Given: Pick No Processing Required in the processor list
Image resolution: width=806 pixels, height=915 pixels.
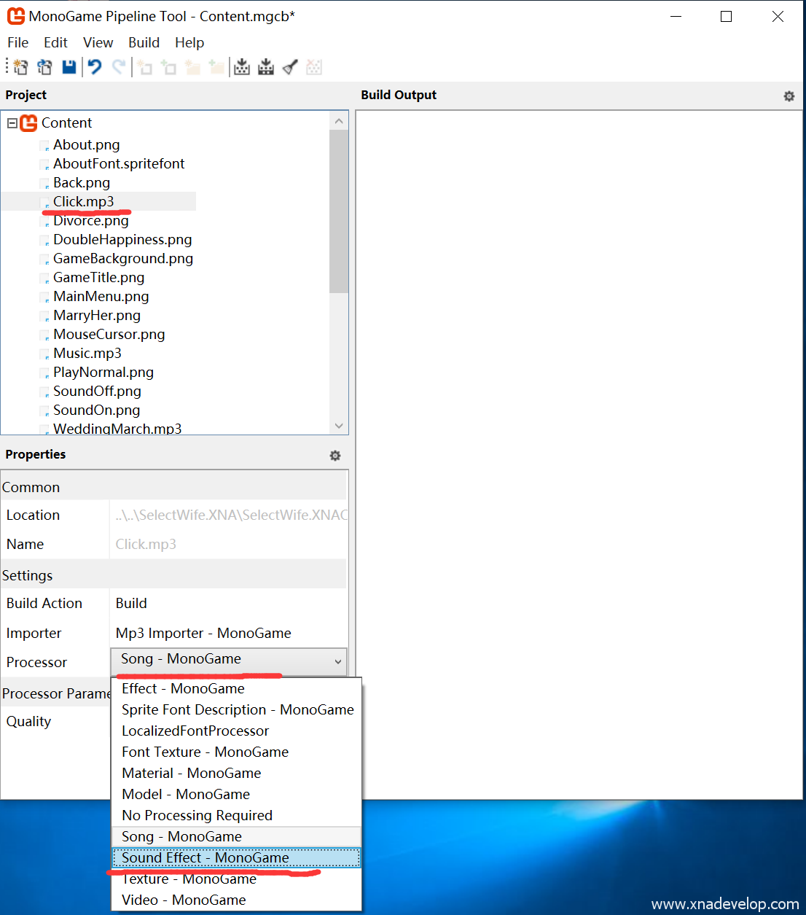Looking at the screenshot, I should (x=197, y=815).
